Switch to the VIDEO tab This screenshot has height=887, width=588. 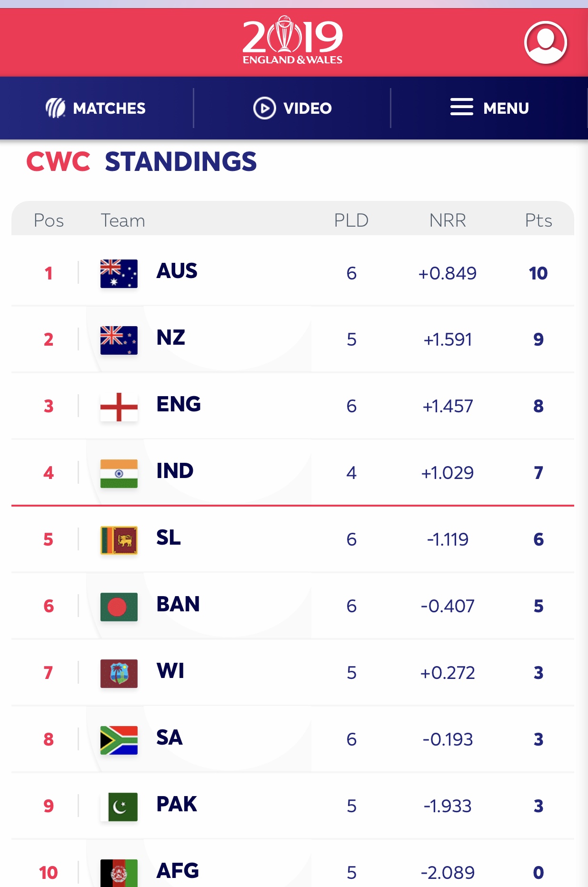307,109
